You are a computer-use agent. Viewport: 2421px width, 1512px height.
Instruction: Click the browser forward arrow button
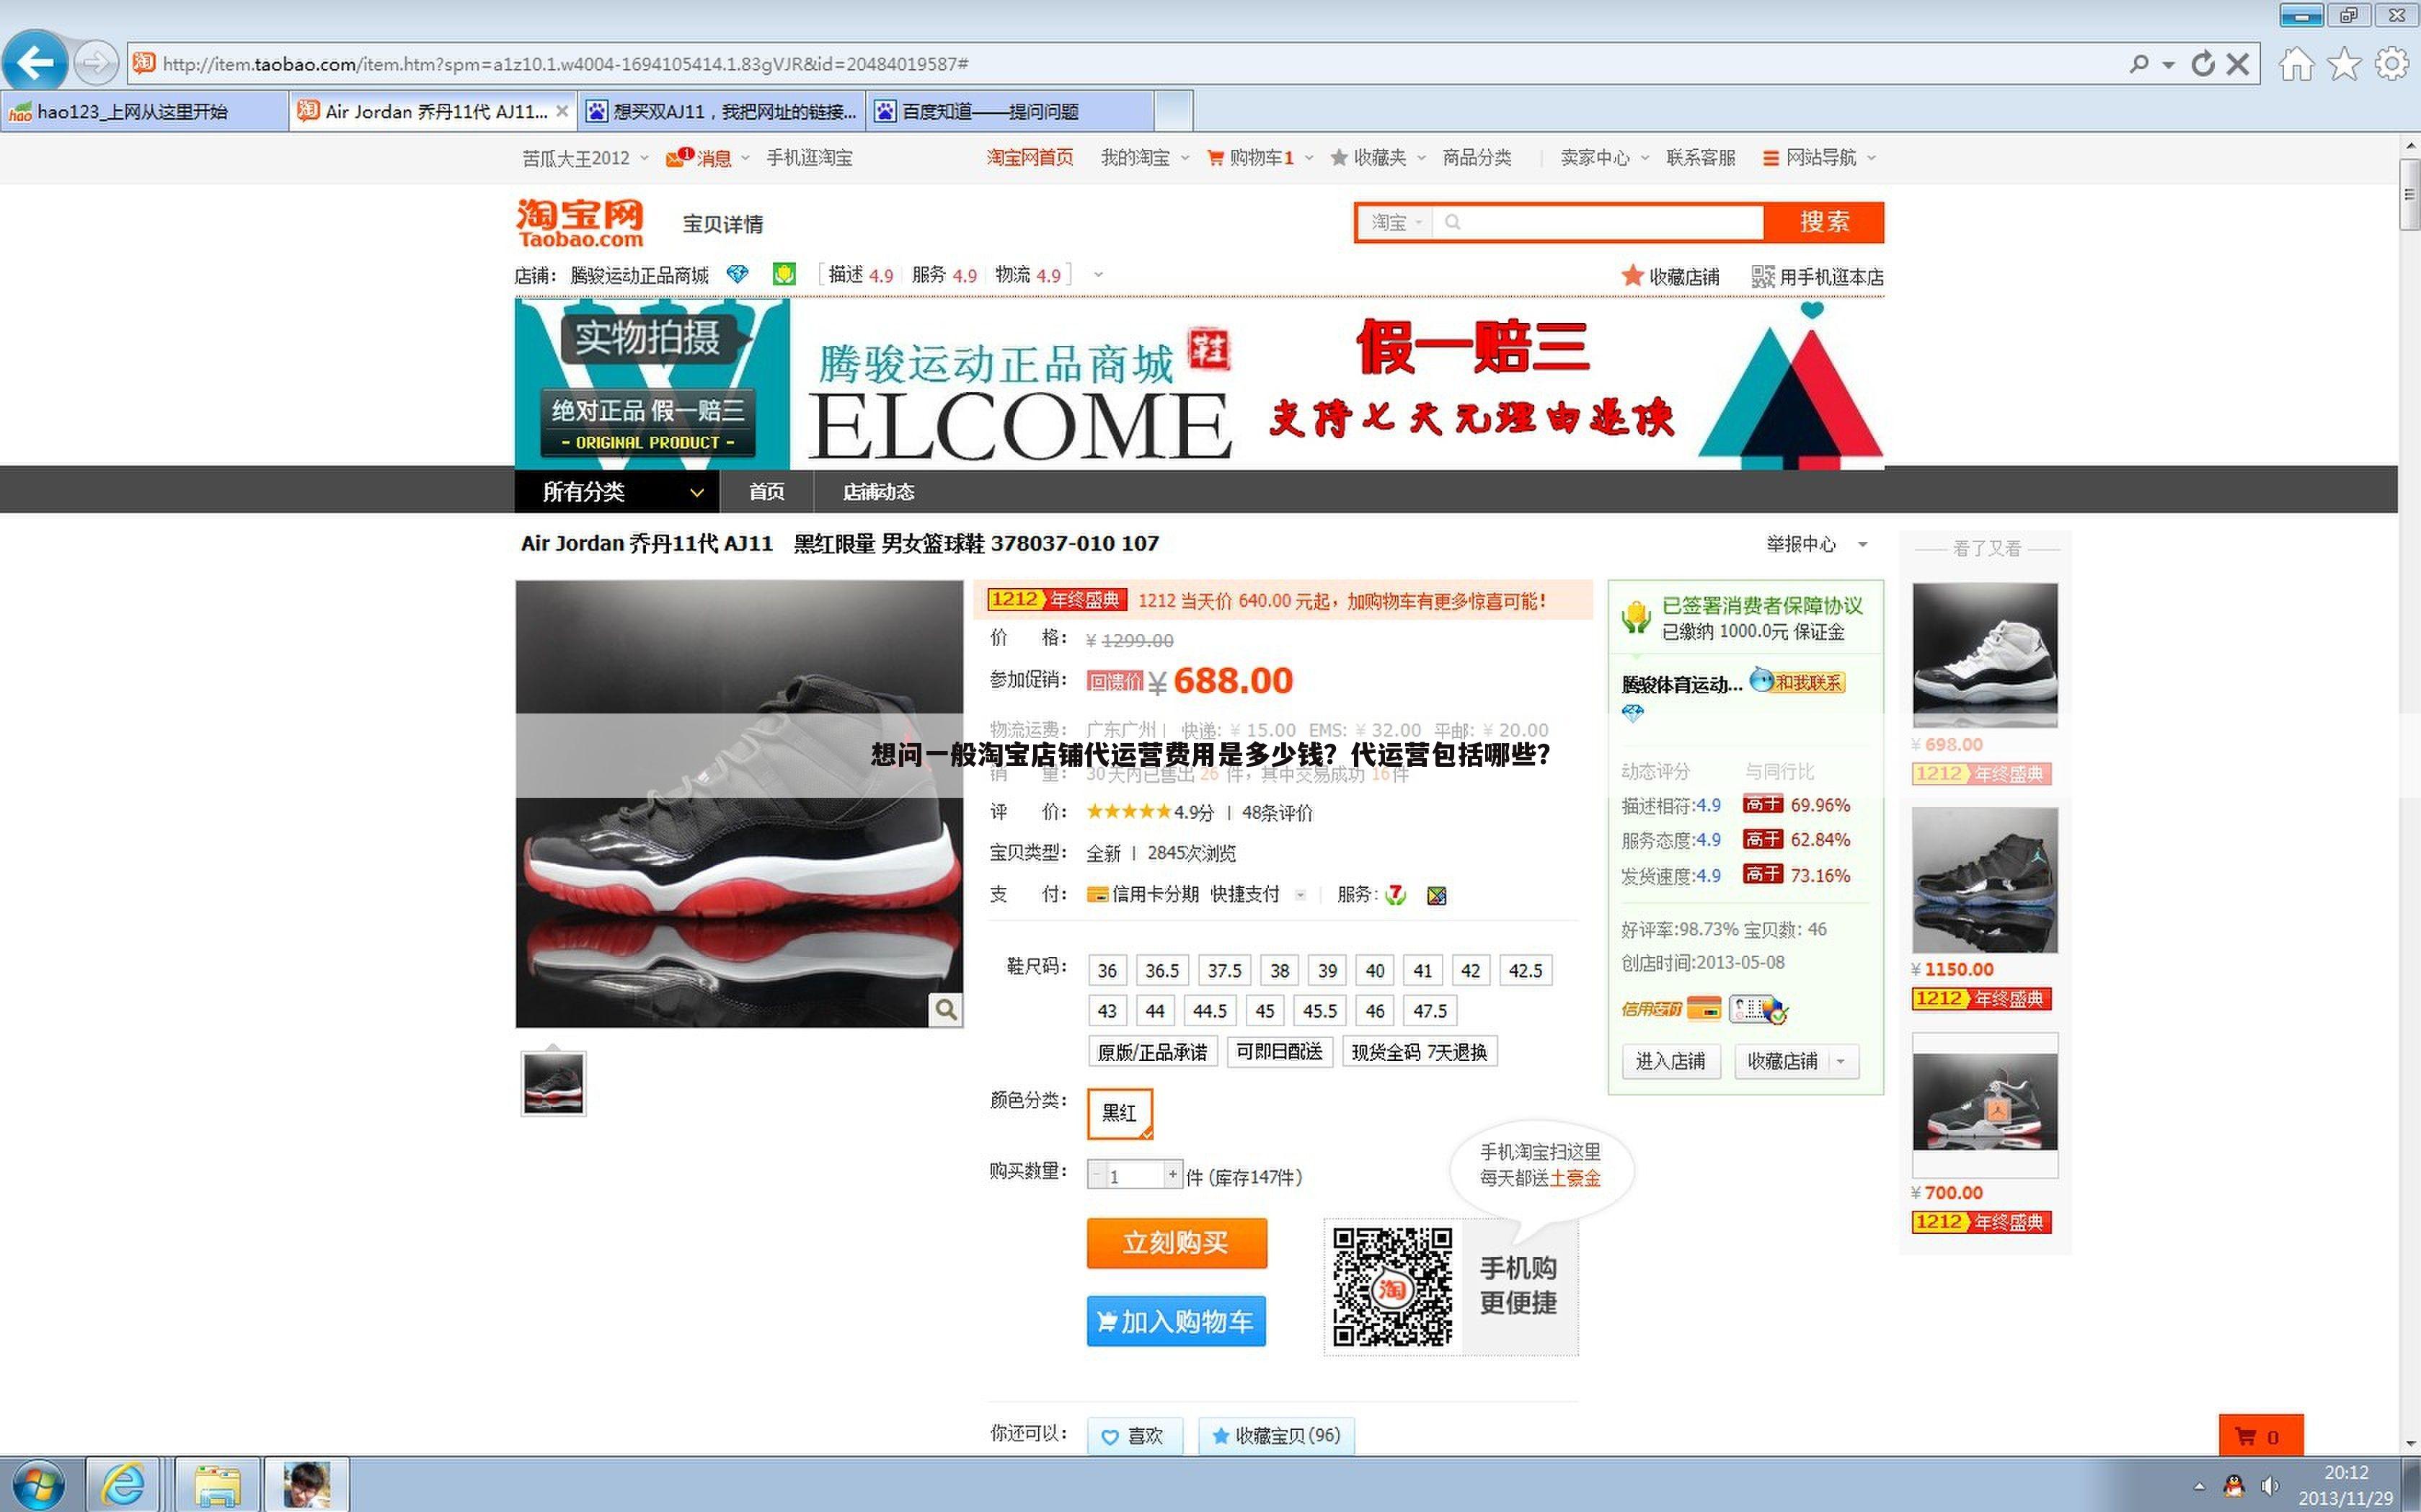coord(96,63)
